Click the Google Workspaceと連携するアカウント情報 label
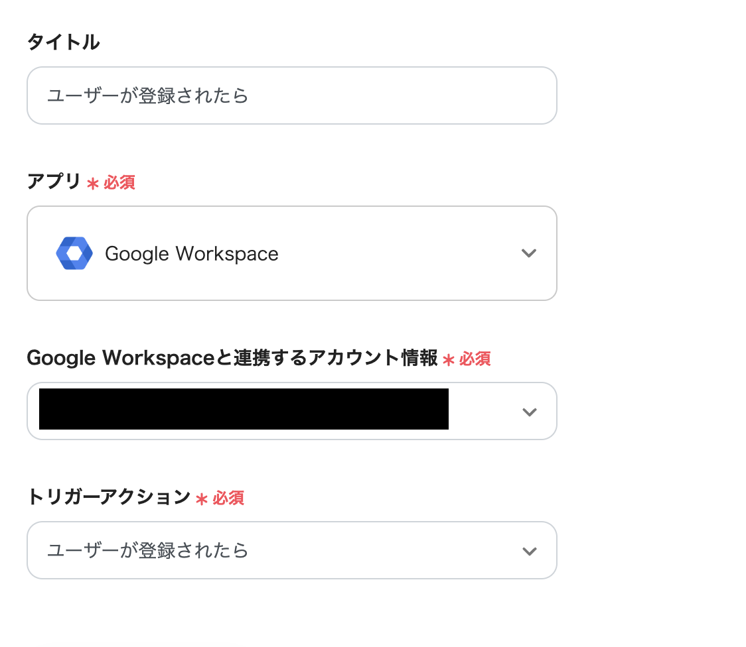Viewport: 746px width, 647px height. point(232,358)
